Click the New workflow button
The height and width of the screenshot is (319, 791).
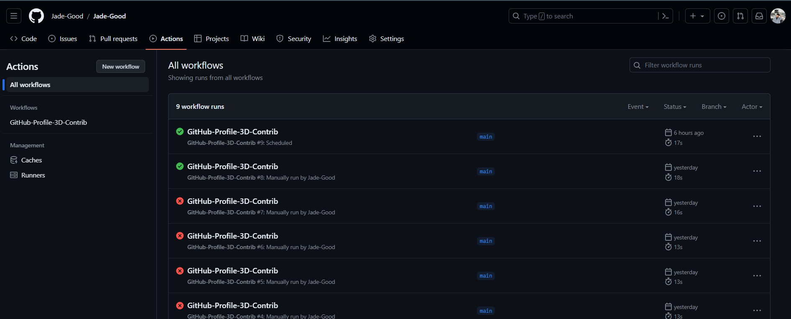tap(121, 67)
